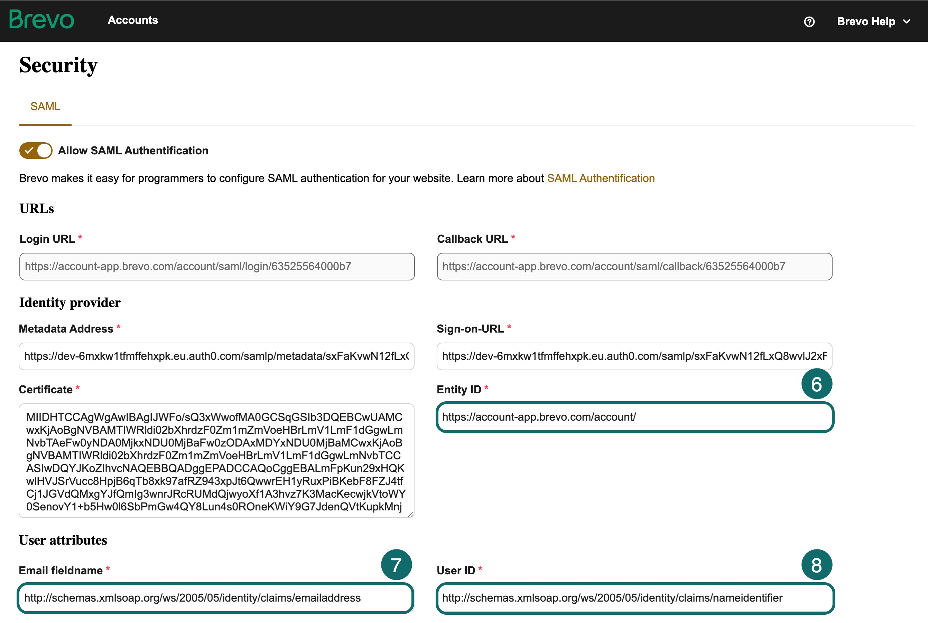The height and width of the screenshot is (623, 928).
Task: Click the Metadata Address label
Action: [x=66, y=329]
